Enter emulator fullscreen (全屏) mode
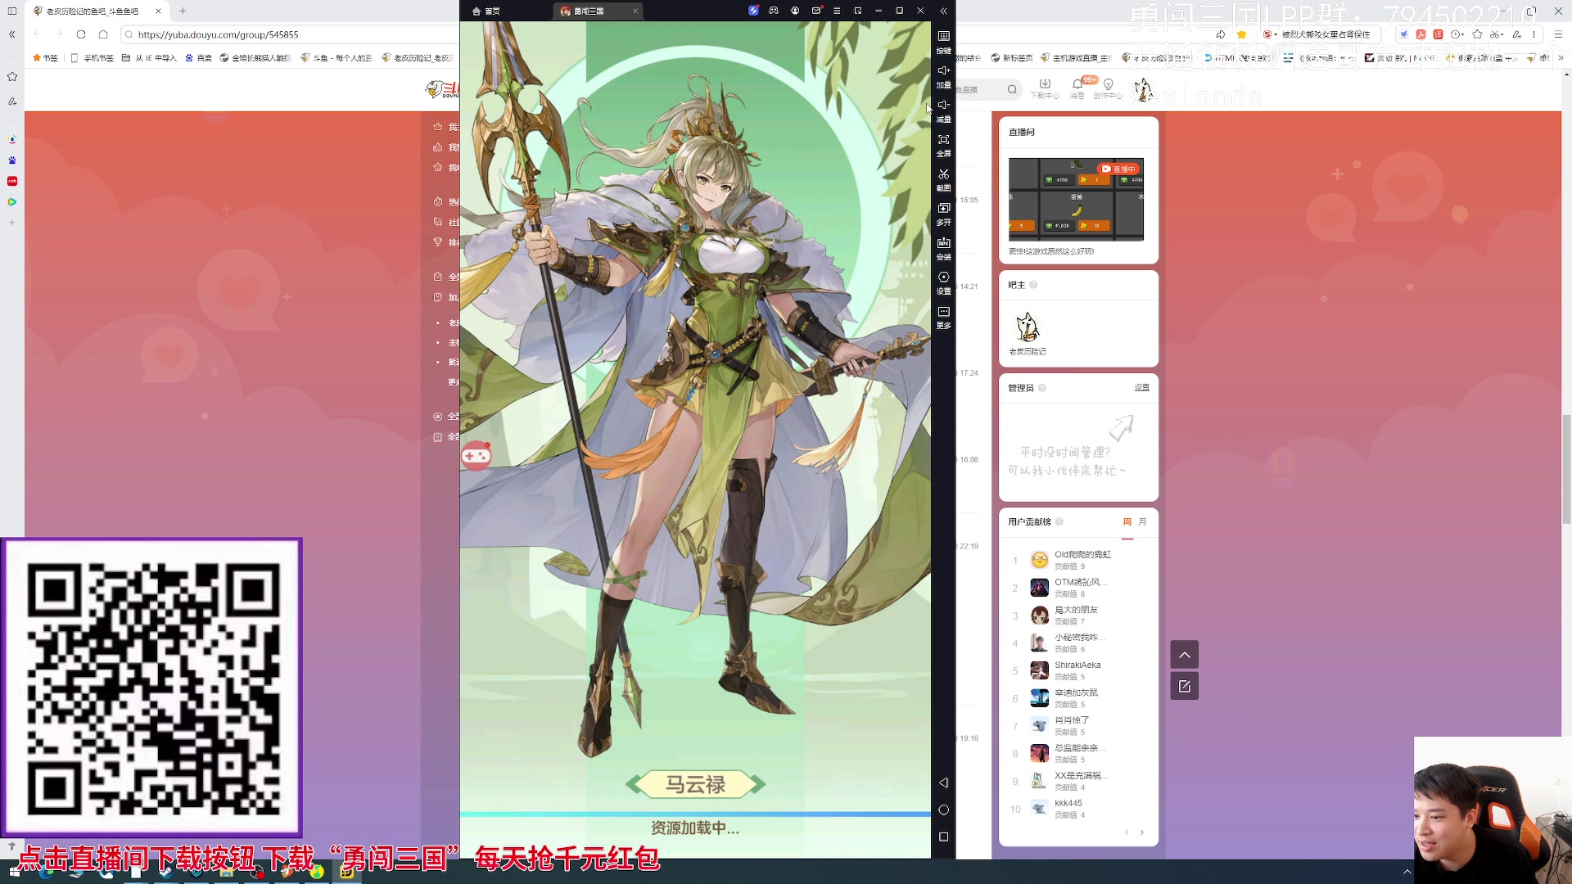The width and height of the screenshot is (1572, 884). click(943, 145)
